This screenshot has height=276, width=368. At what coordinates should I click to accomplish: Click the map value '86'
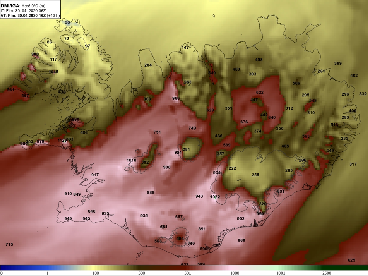(x=49, y=42)
